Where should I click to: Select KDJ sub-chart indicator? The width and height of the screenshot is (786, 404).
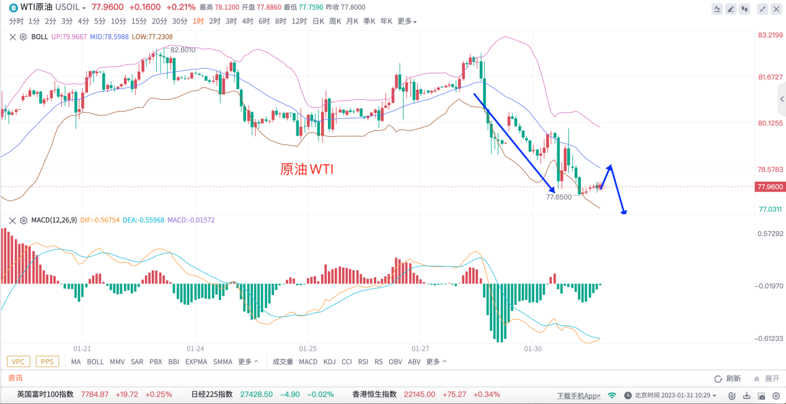329,361
